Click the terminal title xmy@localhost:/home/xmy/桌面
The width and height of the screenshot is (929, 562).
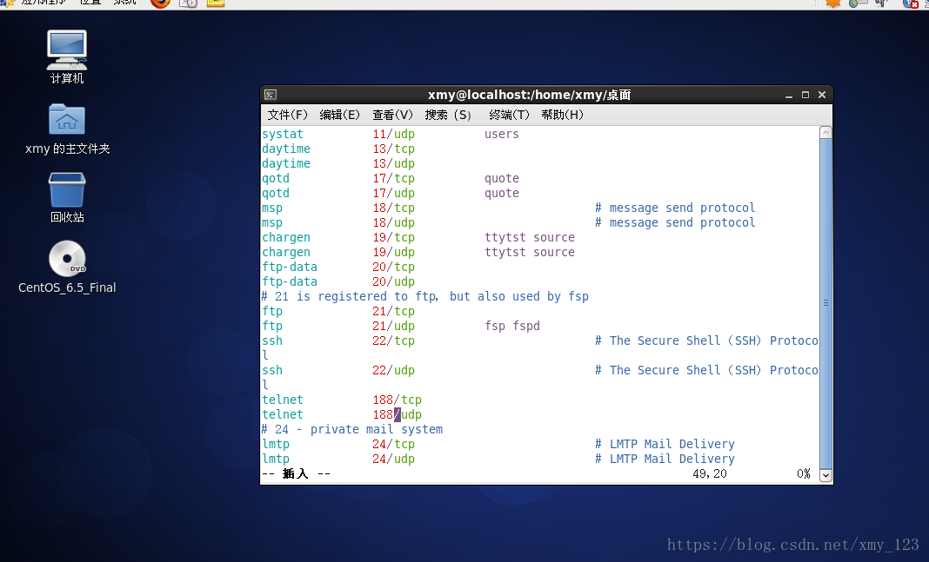pyautogui.click(x=529, y=95)
